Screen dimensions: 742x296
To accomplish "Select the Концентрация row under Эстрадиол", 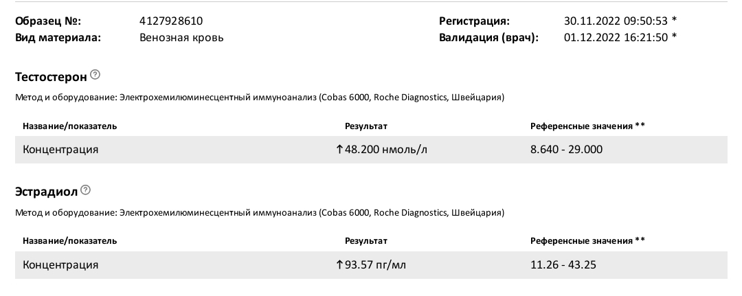I will (60, 264).
